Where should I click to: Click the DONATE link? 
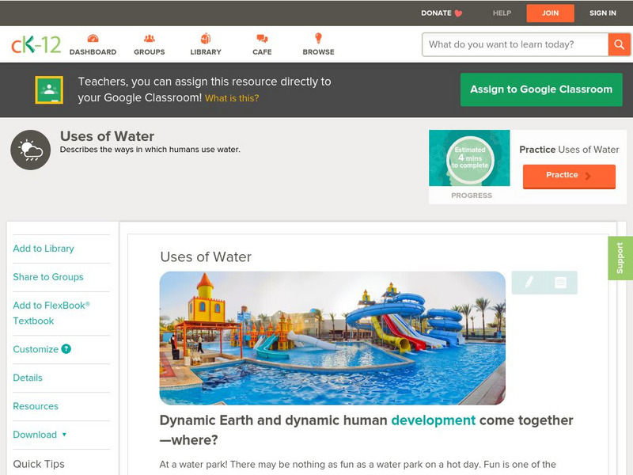click(x=442, y=13)
